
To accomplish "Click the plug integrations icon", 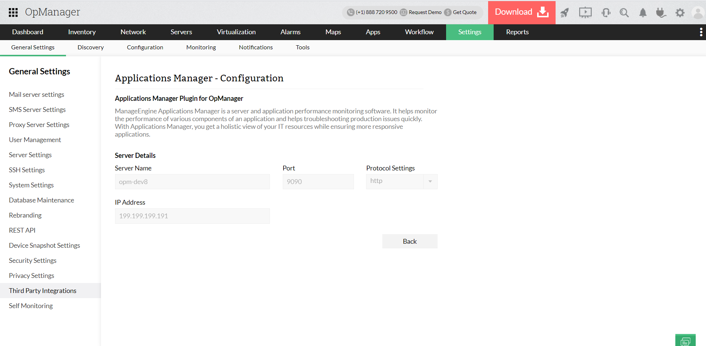I will [x=661, y=13].
